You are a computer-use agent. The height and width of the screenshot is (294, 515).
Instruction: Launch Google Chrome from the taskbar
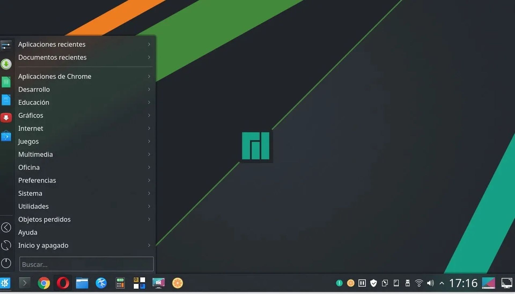44,283
